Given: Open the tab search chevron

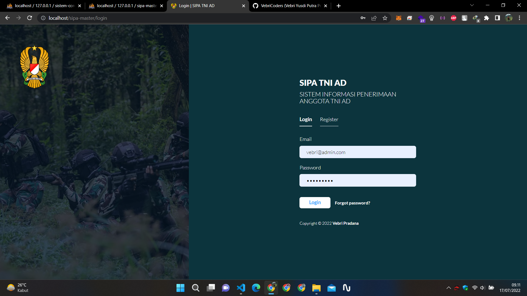Looking at the screenshot, I should [472, 5].
